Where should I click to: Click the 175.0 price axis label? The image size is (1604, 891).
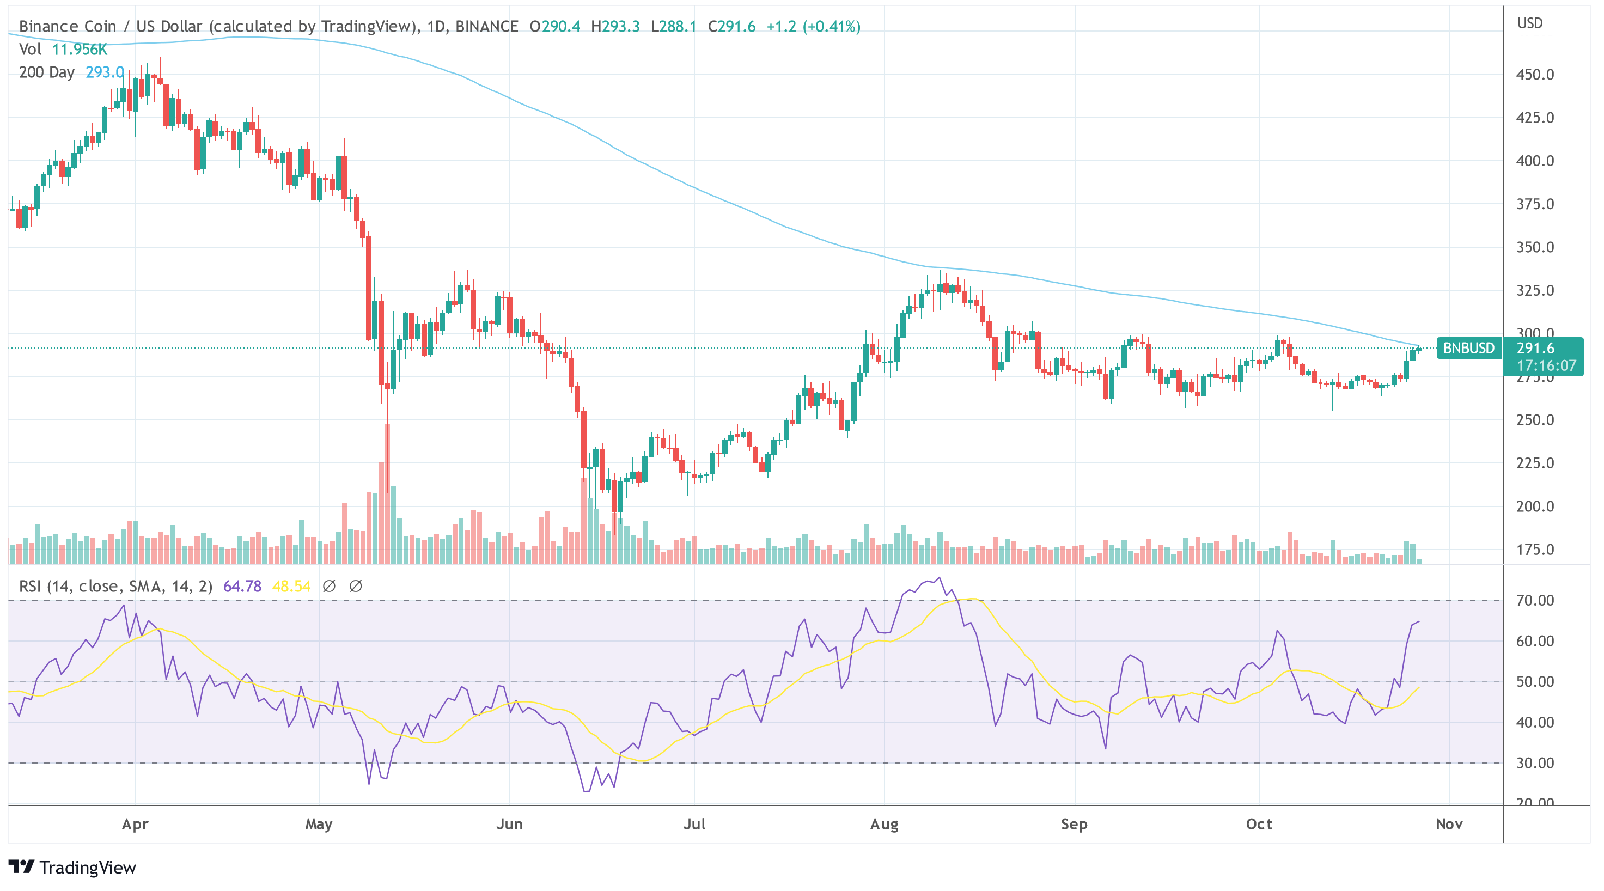click(x=1535, y=550)
